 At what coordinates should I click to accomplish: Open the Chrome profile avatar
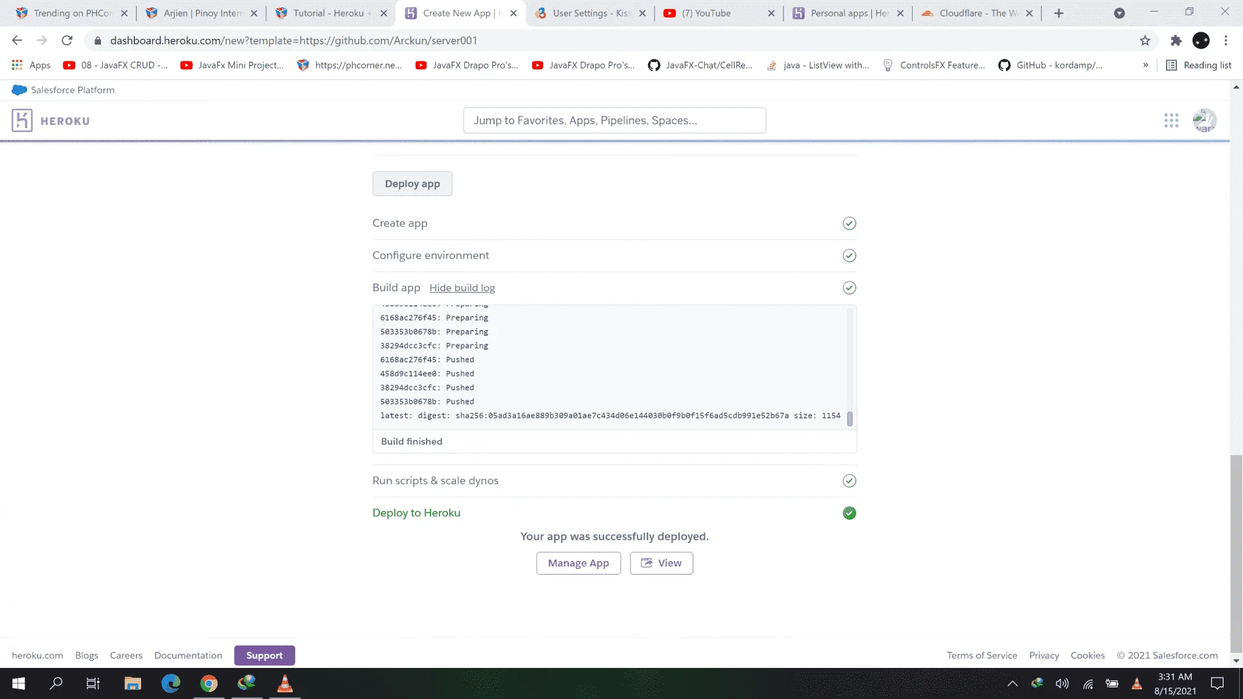click(x=1201, y=41)
